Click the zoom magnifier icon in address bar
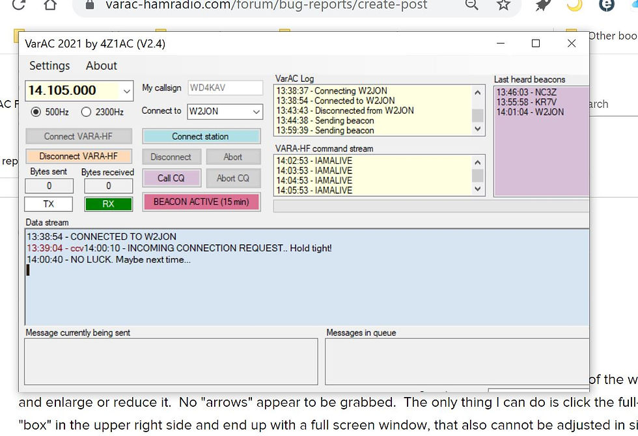 [x=471, y=5]
